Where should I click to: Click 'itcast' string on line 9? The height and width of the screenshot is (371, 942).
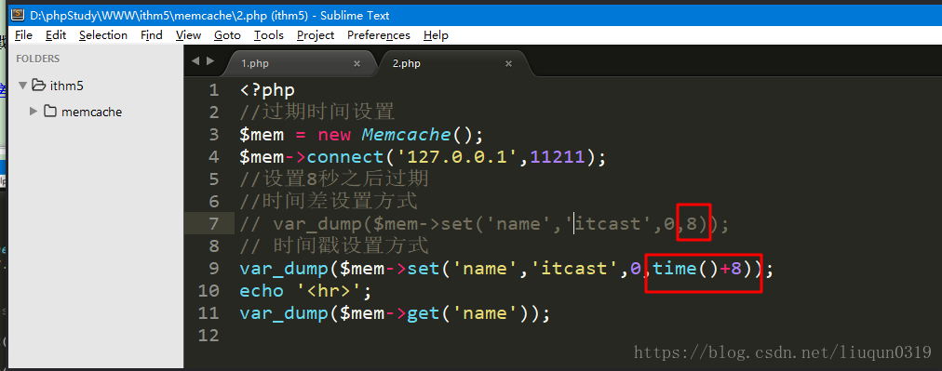[x=575, y=269]
